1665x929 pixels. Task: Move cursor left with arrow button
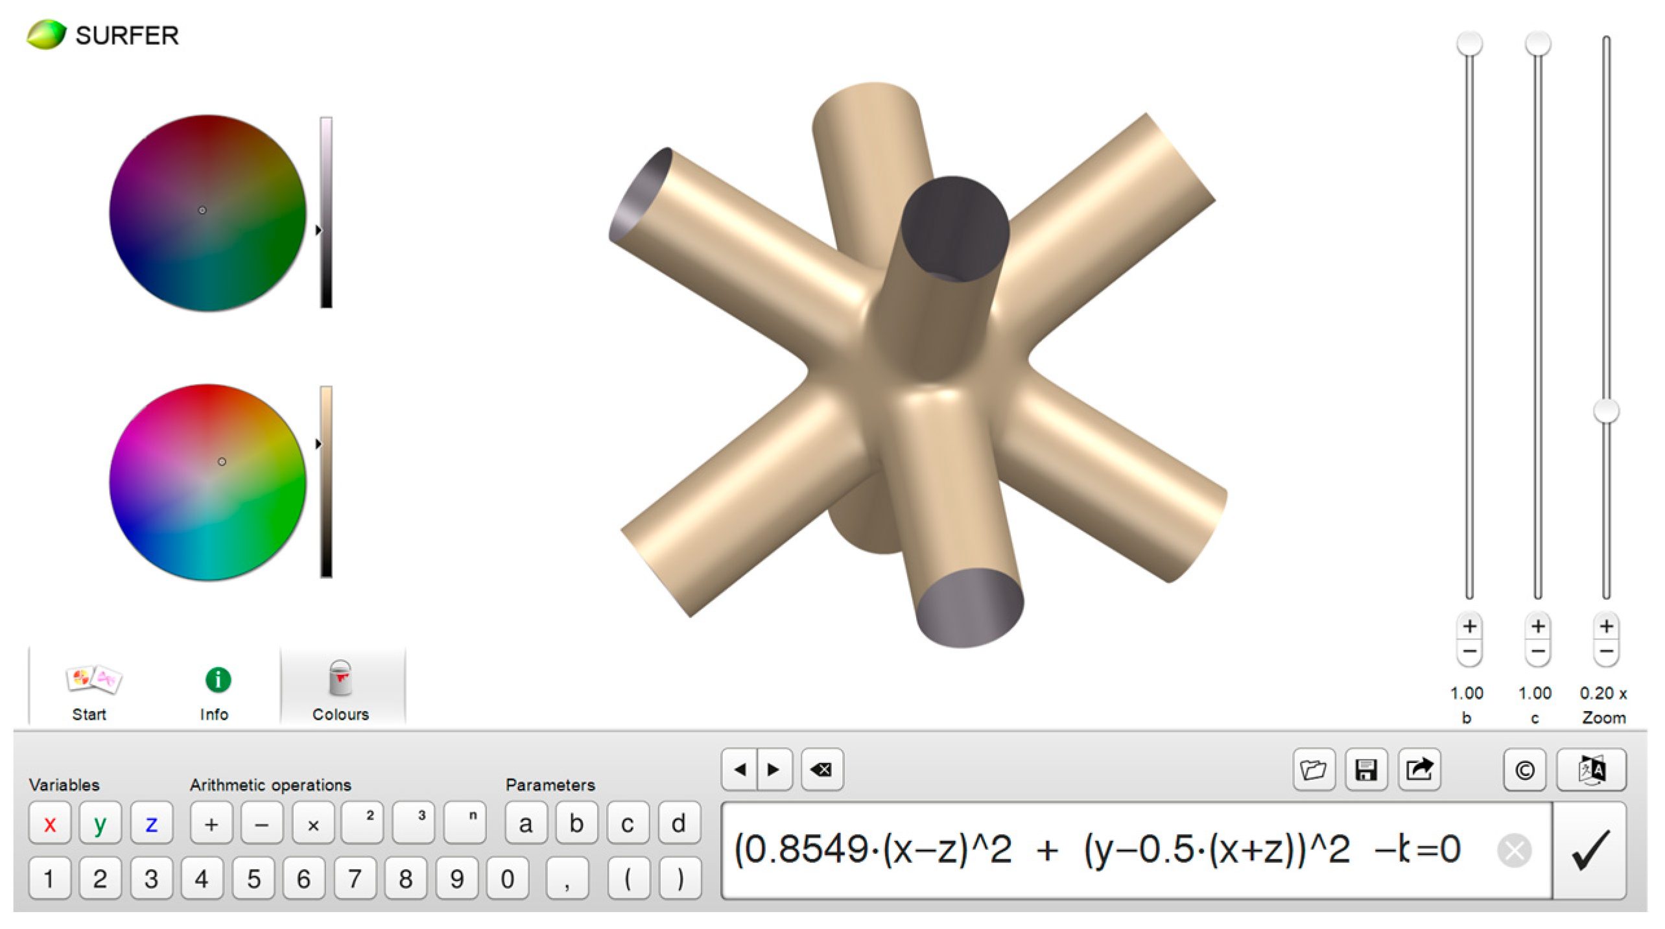740,770
